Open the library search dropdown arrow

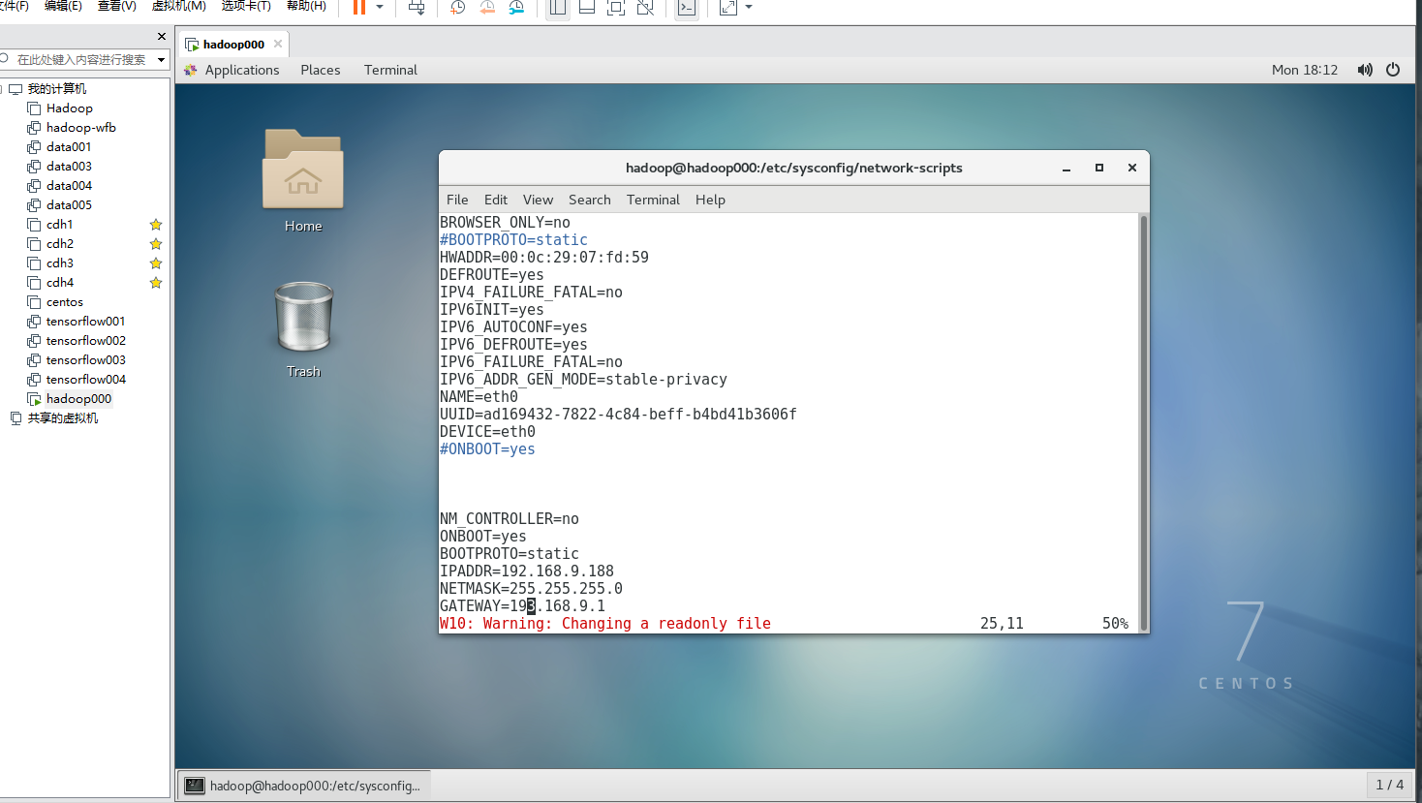[162, 60]
